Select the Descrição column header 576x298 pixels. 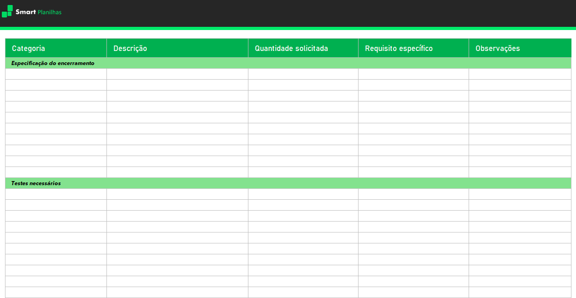pos(177,48)
